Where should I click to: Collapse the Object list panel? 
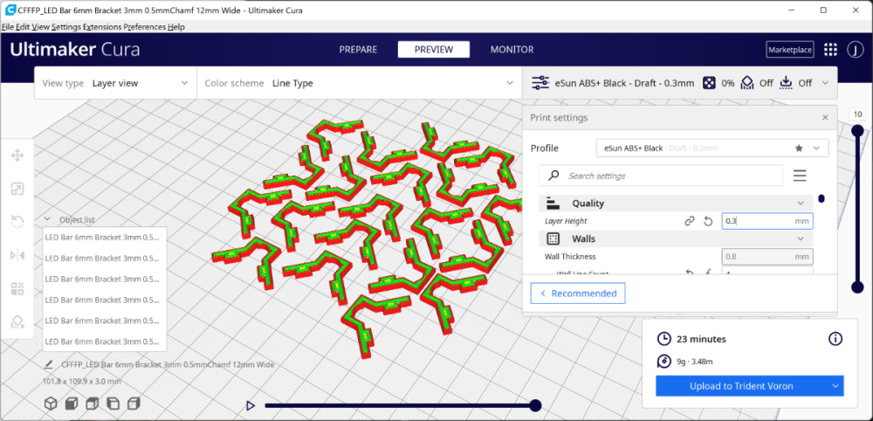(x=47, y=219)
